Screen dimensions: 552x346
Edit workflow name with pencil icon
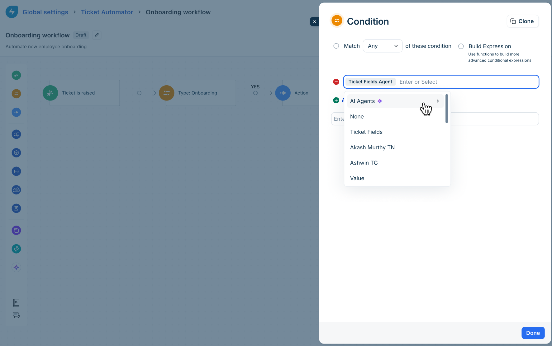[x=97, y=35]
